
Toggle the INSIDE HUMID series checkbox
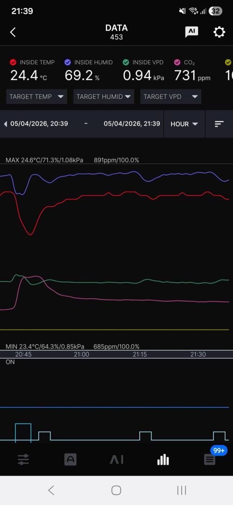coord(68,62)
